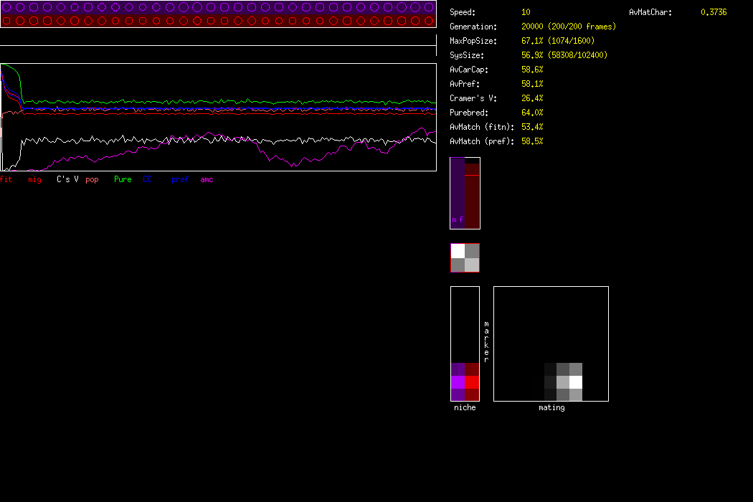753x502 pixels.
Task: Pick the bright red cell in niche panel
Action: [472, 382]
